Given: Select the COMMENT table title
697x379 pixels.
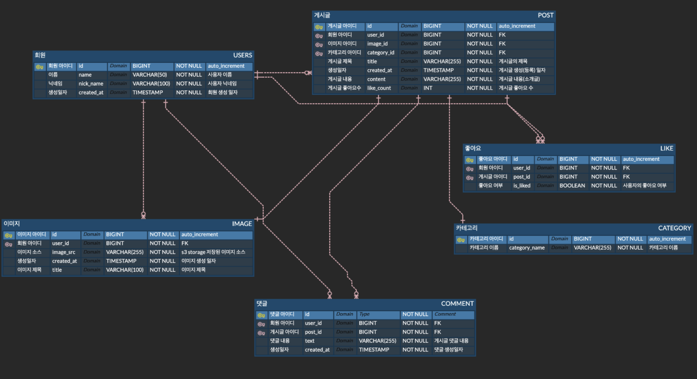Looking at the screenshot, I should click(x=457, y=303).
